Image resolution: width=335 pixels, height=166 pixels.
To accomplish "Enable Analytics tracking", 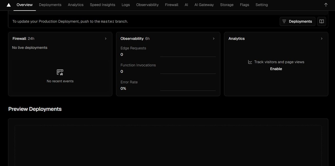I will pyautogui.click(x=276, y=69).
